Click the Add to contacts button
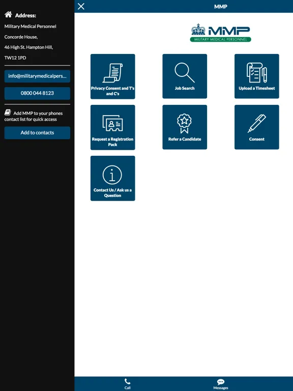The width and height of the screenshot is (293, 391). coord(37,133)
